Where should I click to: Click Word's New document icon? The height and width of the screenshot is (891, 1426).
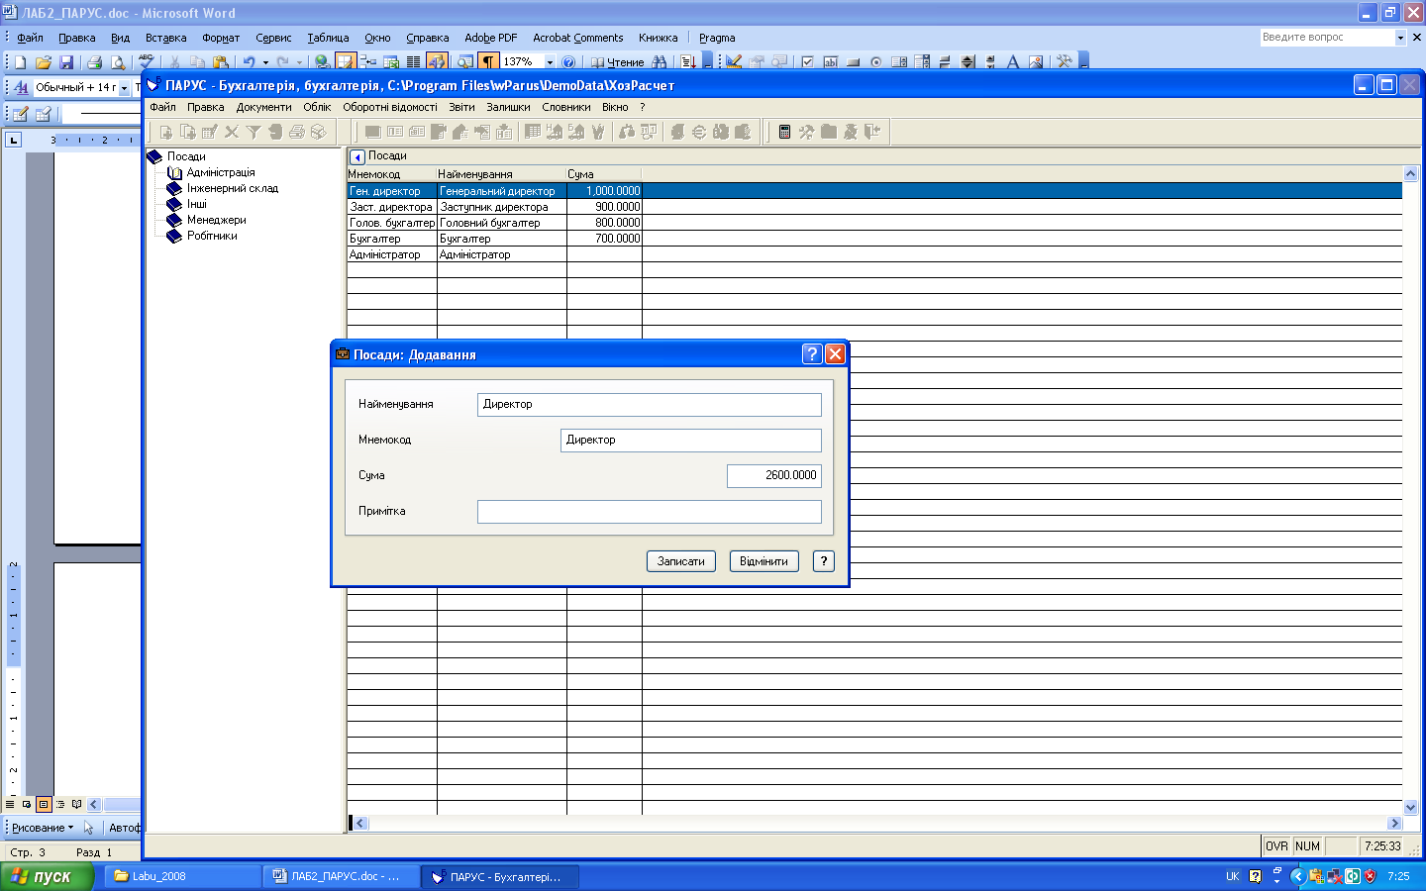(20, 61)
